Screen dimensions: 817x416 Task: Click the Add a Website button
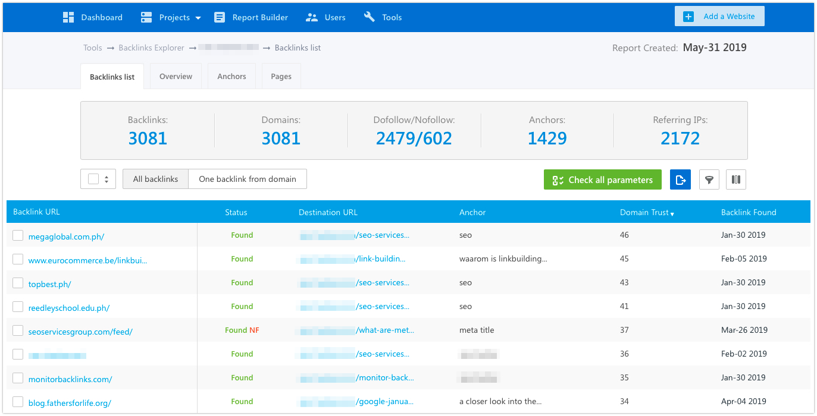(719, 16)
